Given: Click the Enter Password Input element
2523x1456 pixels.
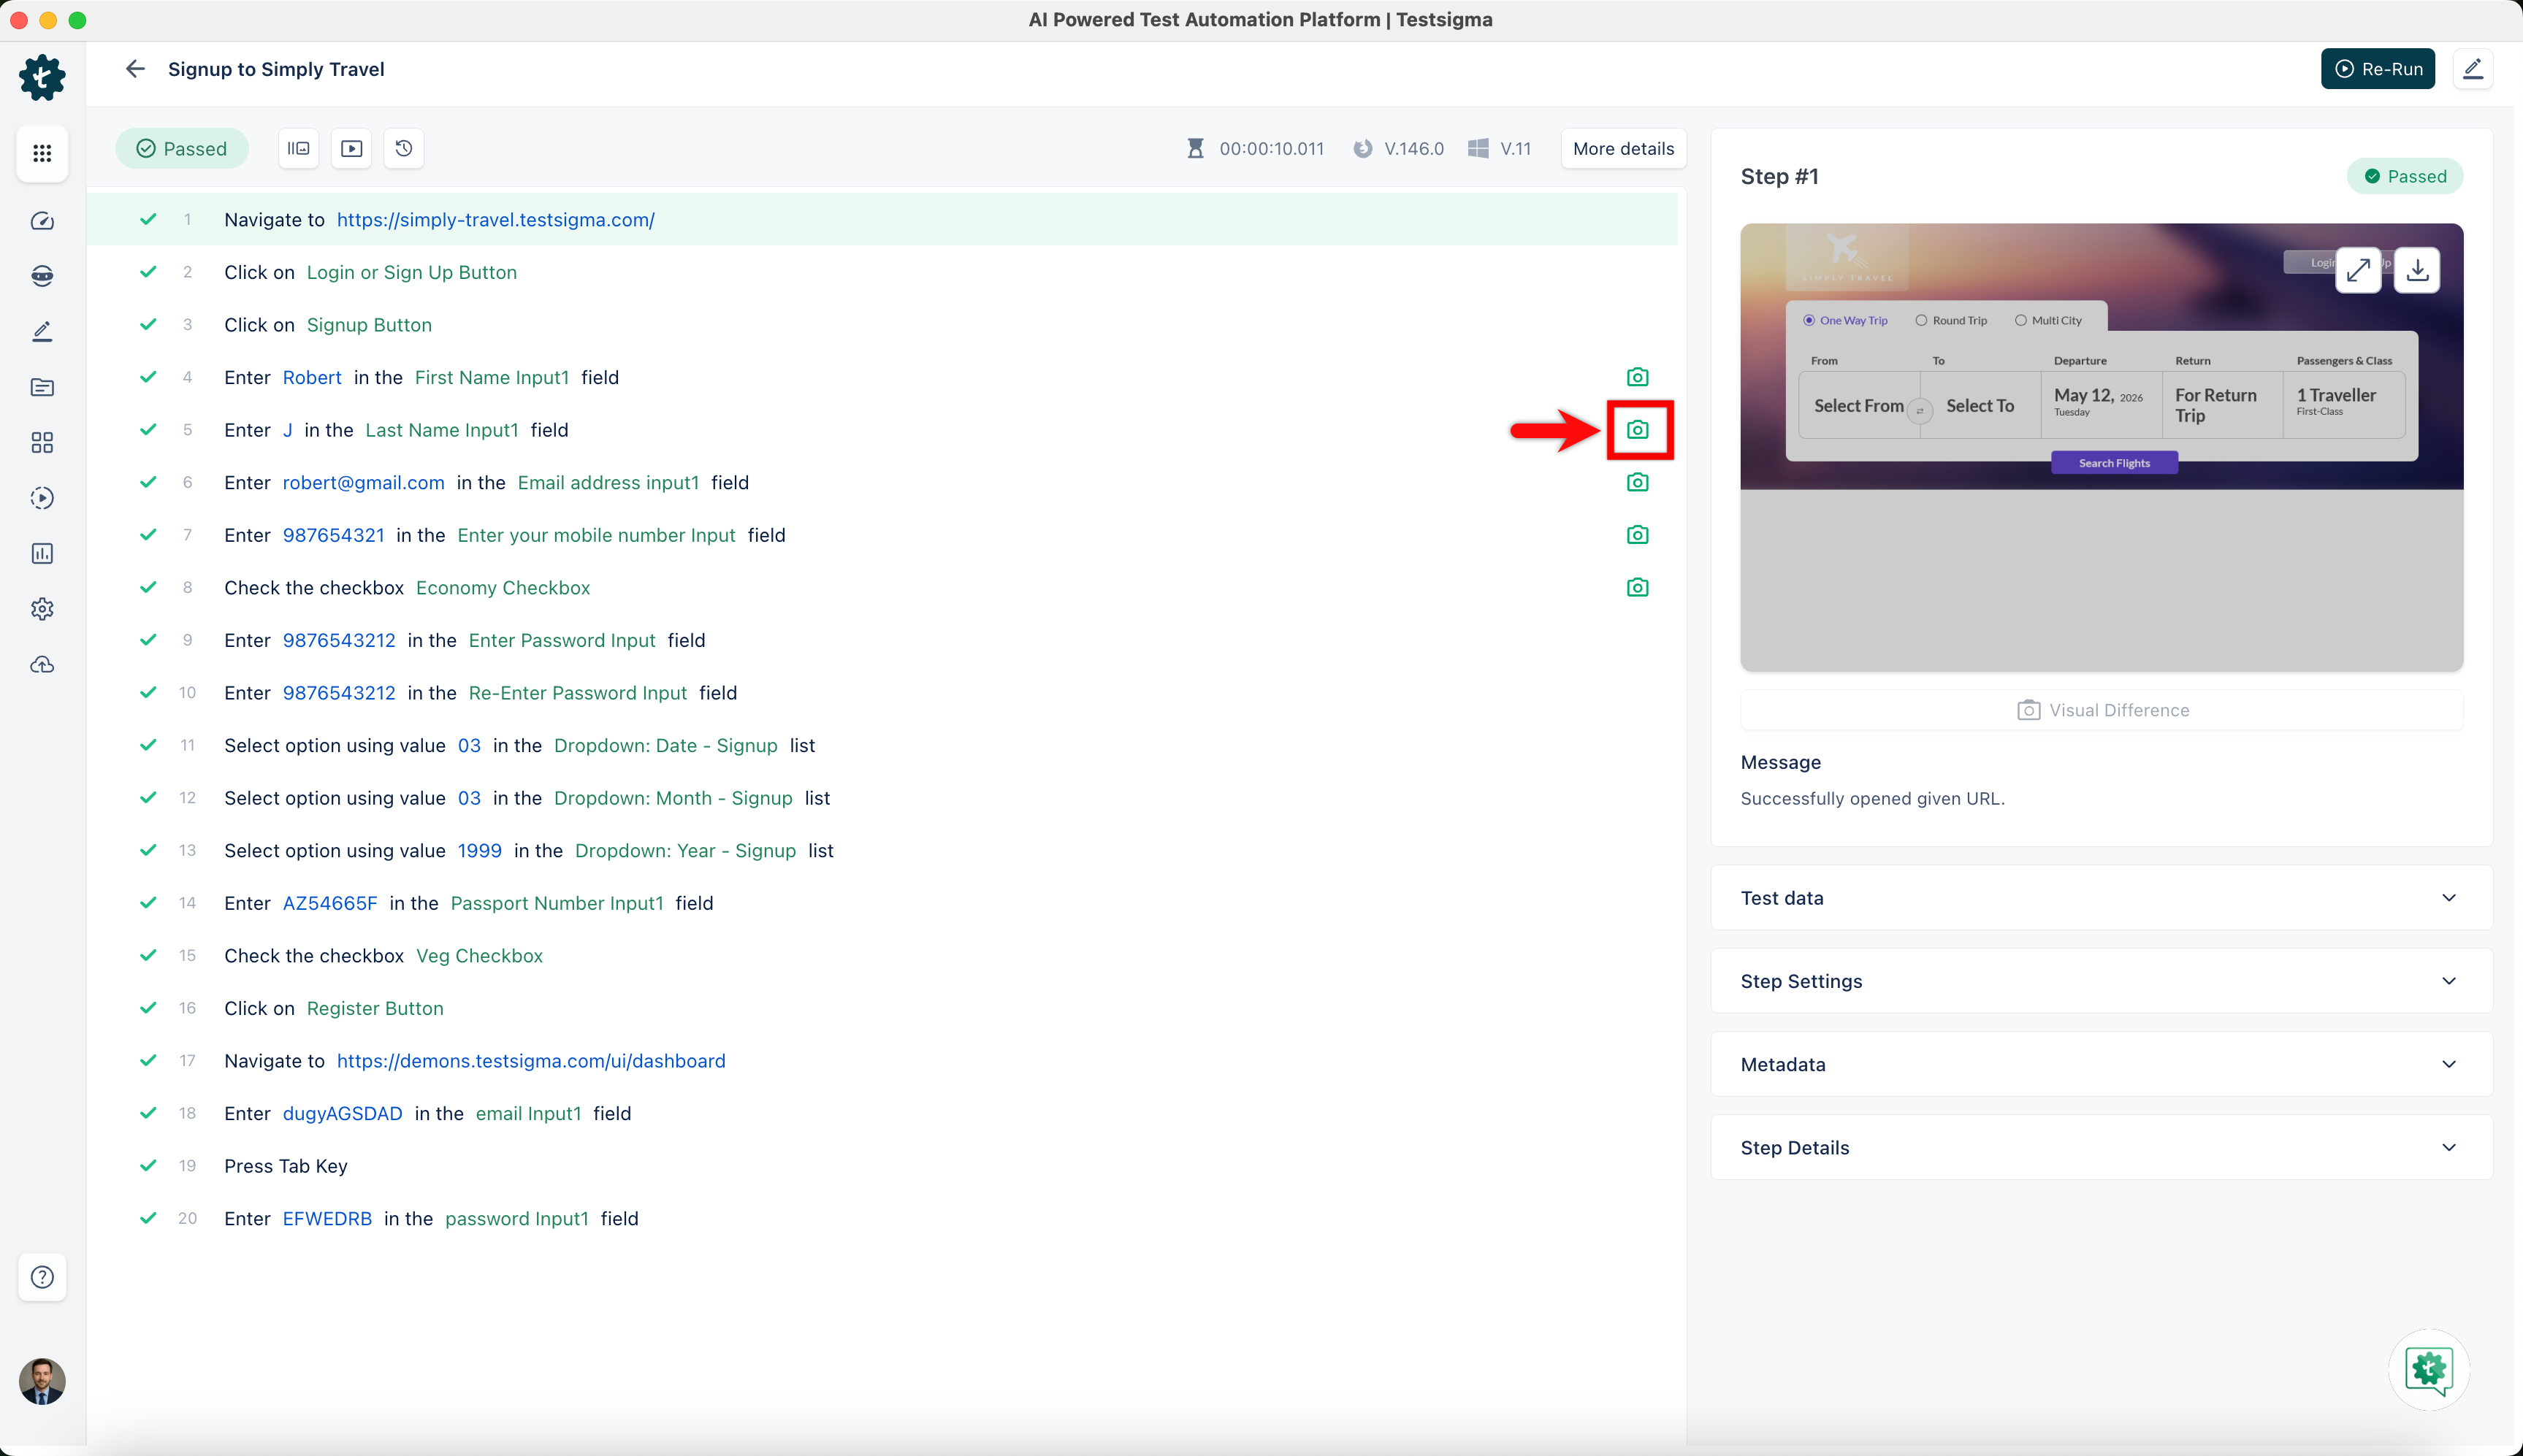Looking at the screenshot, I should 562,640.
